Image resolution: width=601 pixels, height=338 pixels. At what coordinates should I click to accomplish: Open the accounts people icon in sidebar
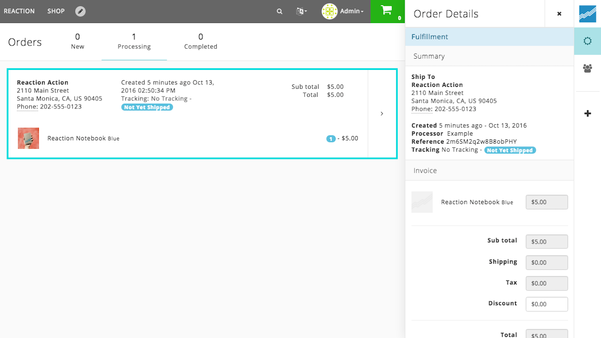tap(587, 69)
